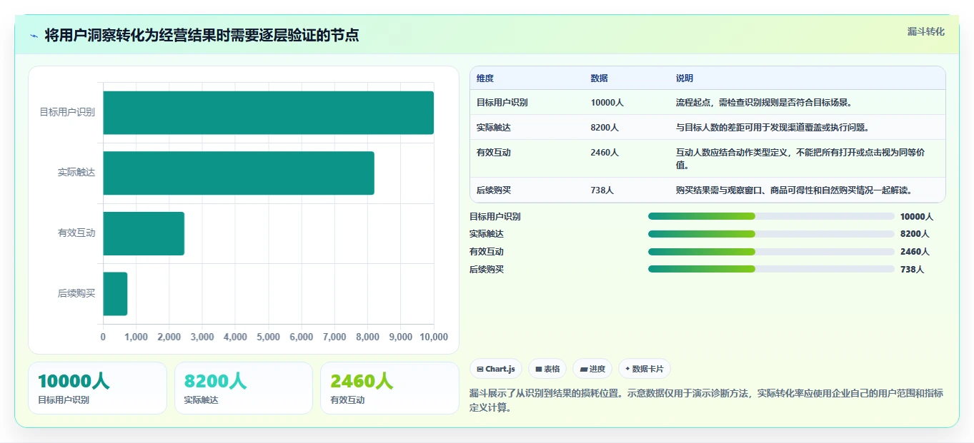
Task: Click the 5,000 tick on the chart axis
Action: click(268, 337)
